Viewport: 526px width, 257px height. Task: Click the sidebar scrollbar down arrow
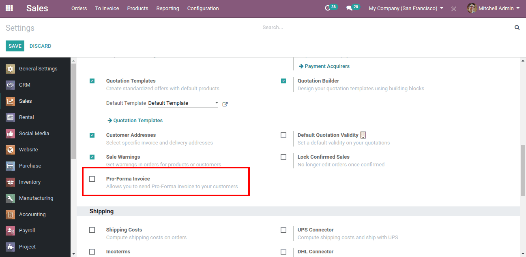point(73,254)
